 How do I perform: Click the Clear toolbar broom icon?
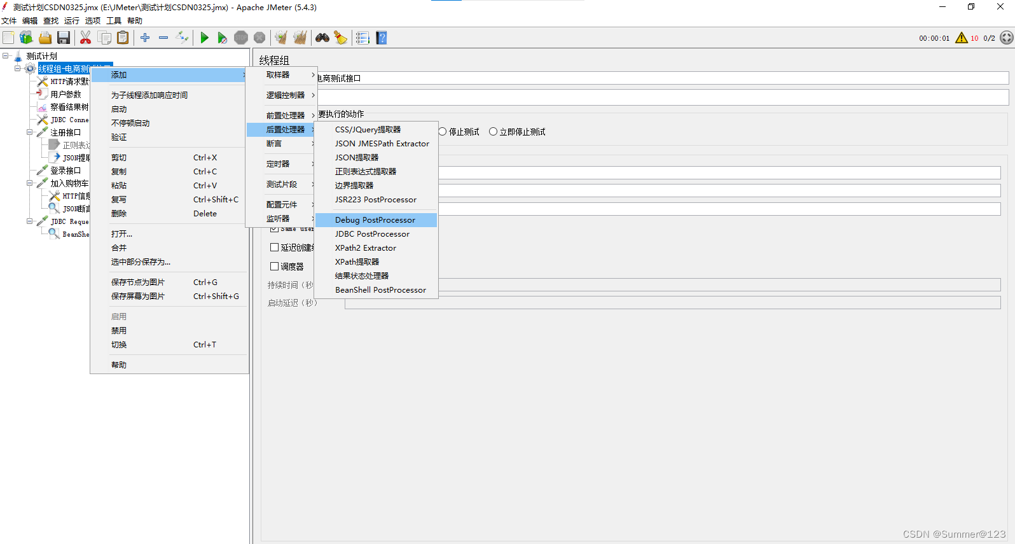pos(281,38)
